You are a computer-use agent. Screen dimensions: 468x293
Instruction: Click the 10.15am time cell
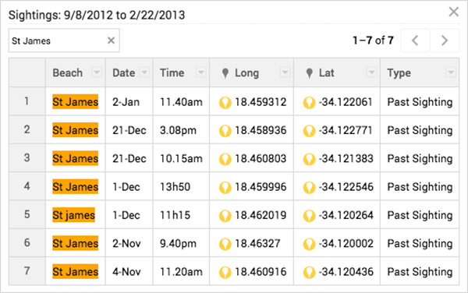181,158
